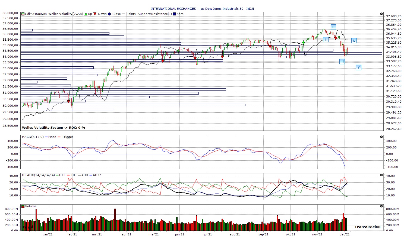Click the Dow Jones Industrials 30 chart title
Image resolution: width=404 pixels, height=243 pixels.
(202, 9)
